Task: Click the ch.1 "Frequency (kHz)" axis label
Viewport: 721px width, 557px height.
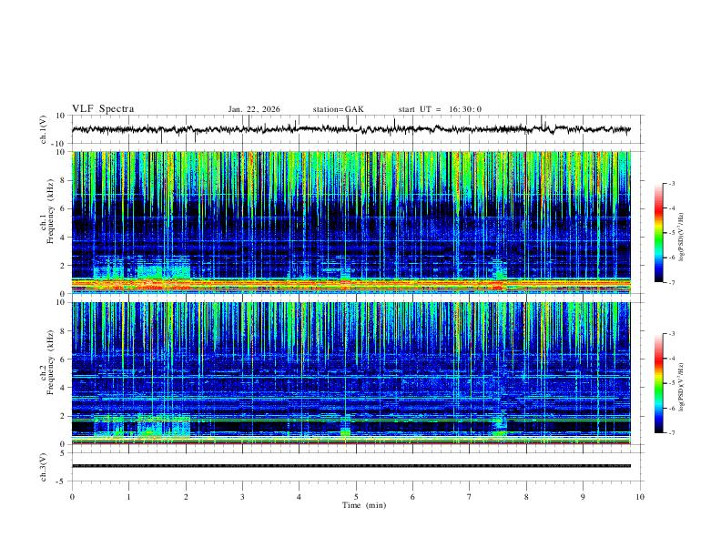Action: tap(50, 212)
